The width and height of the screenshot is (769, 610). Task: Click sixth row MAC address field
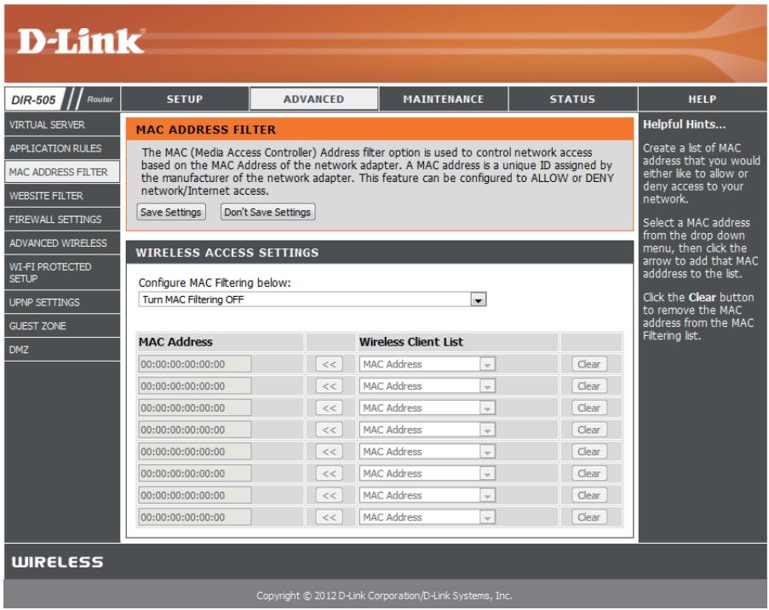point(195,473)
